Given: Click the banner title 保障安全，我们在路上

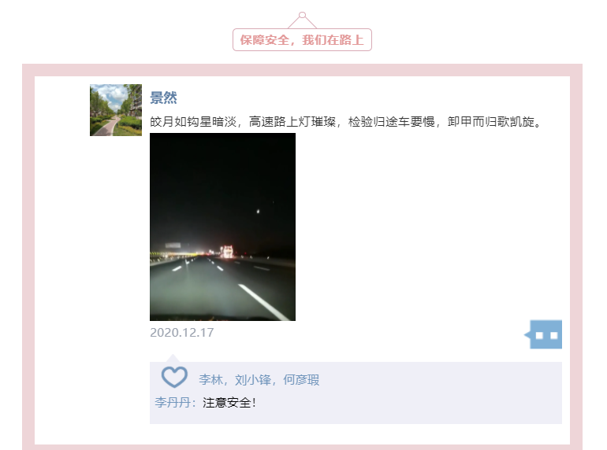Looking at the screenshot, I should click(302, 40).
